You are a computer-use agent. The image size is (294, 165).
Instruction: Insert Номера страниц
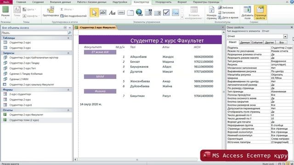click(211, 13)
